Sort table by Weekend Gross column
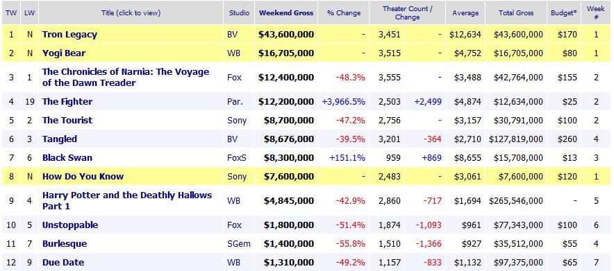 (286, 13)
